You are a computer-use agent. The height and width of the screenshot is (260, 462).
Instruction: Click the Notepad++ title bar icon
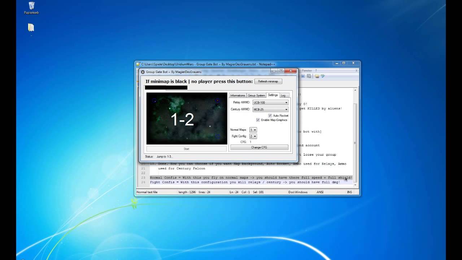tap(138, 64)
